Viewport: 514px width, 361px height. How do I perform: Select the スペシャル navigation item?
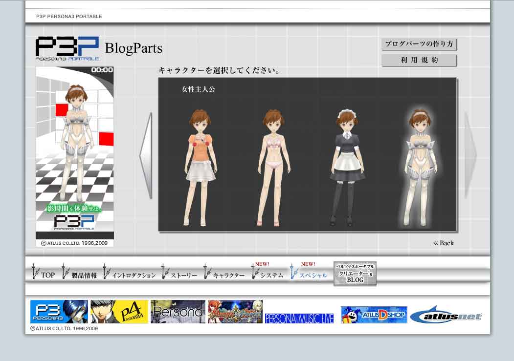(x=309, y=275)
